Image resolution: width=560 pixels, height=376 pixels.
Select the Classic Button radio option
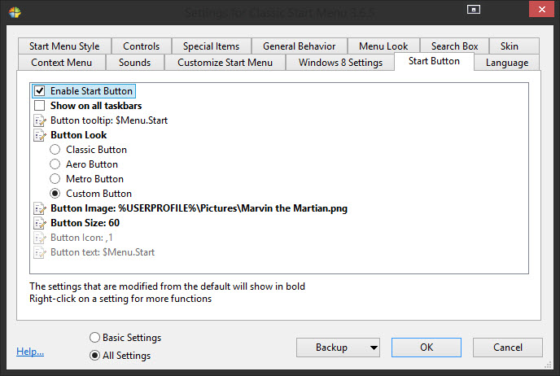(55, 150)
